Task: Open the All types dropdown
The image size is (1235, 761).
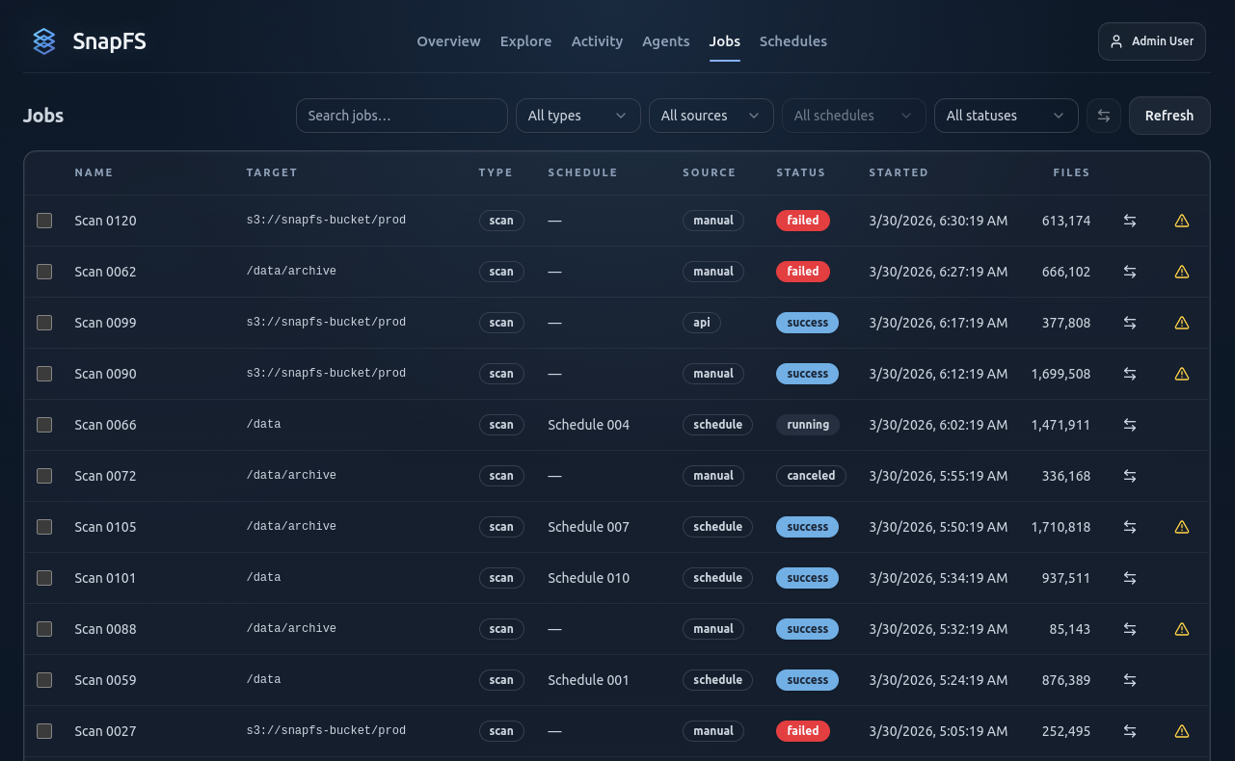Action: (577, 116)
